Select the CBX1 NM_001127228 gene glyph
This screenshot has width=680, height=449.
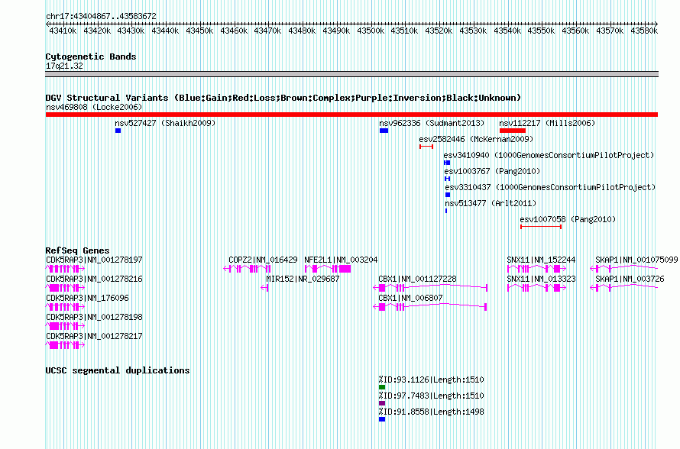pos(430,288)
